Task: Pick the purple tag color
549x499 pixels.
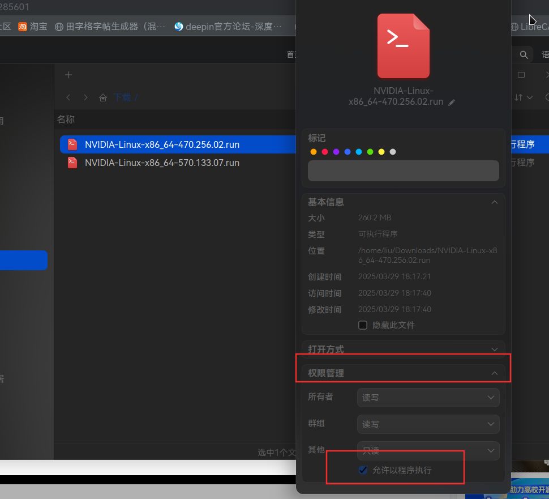Action: [336, 152]
